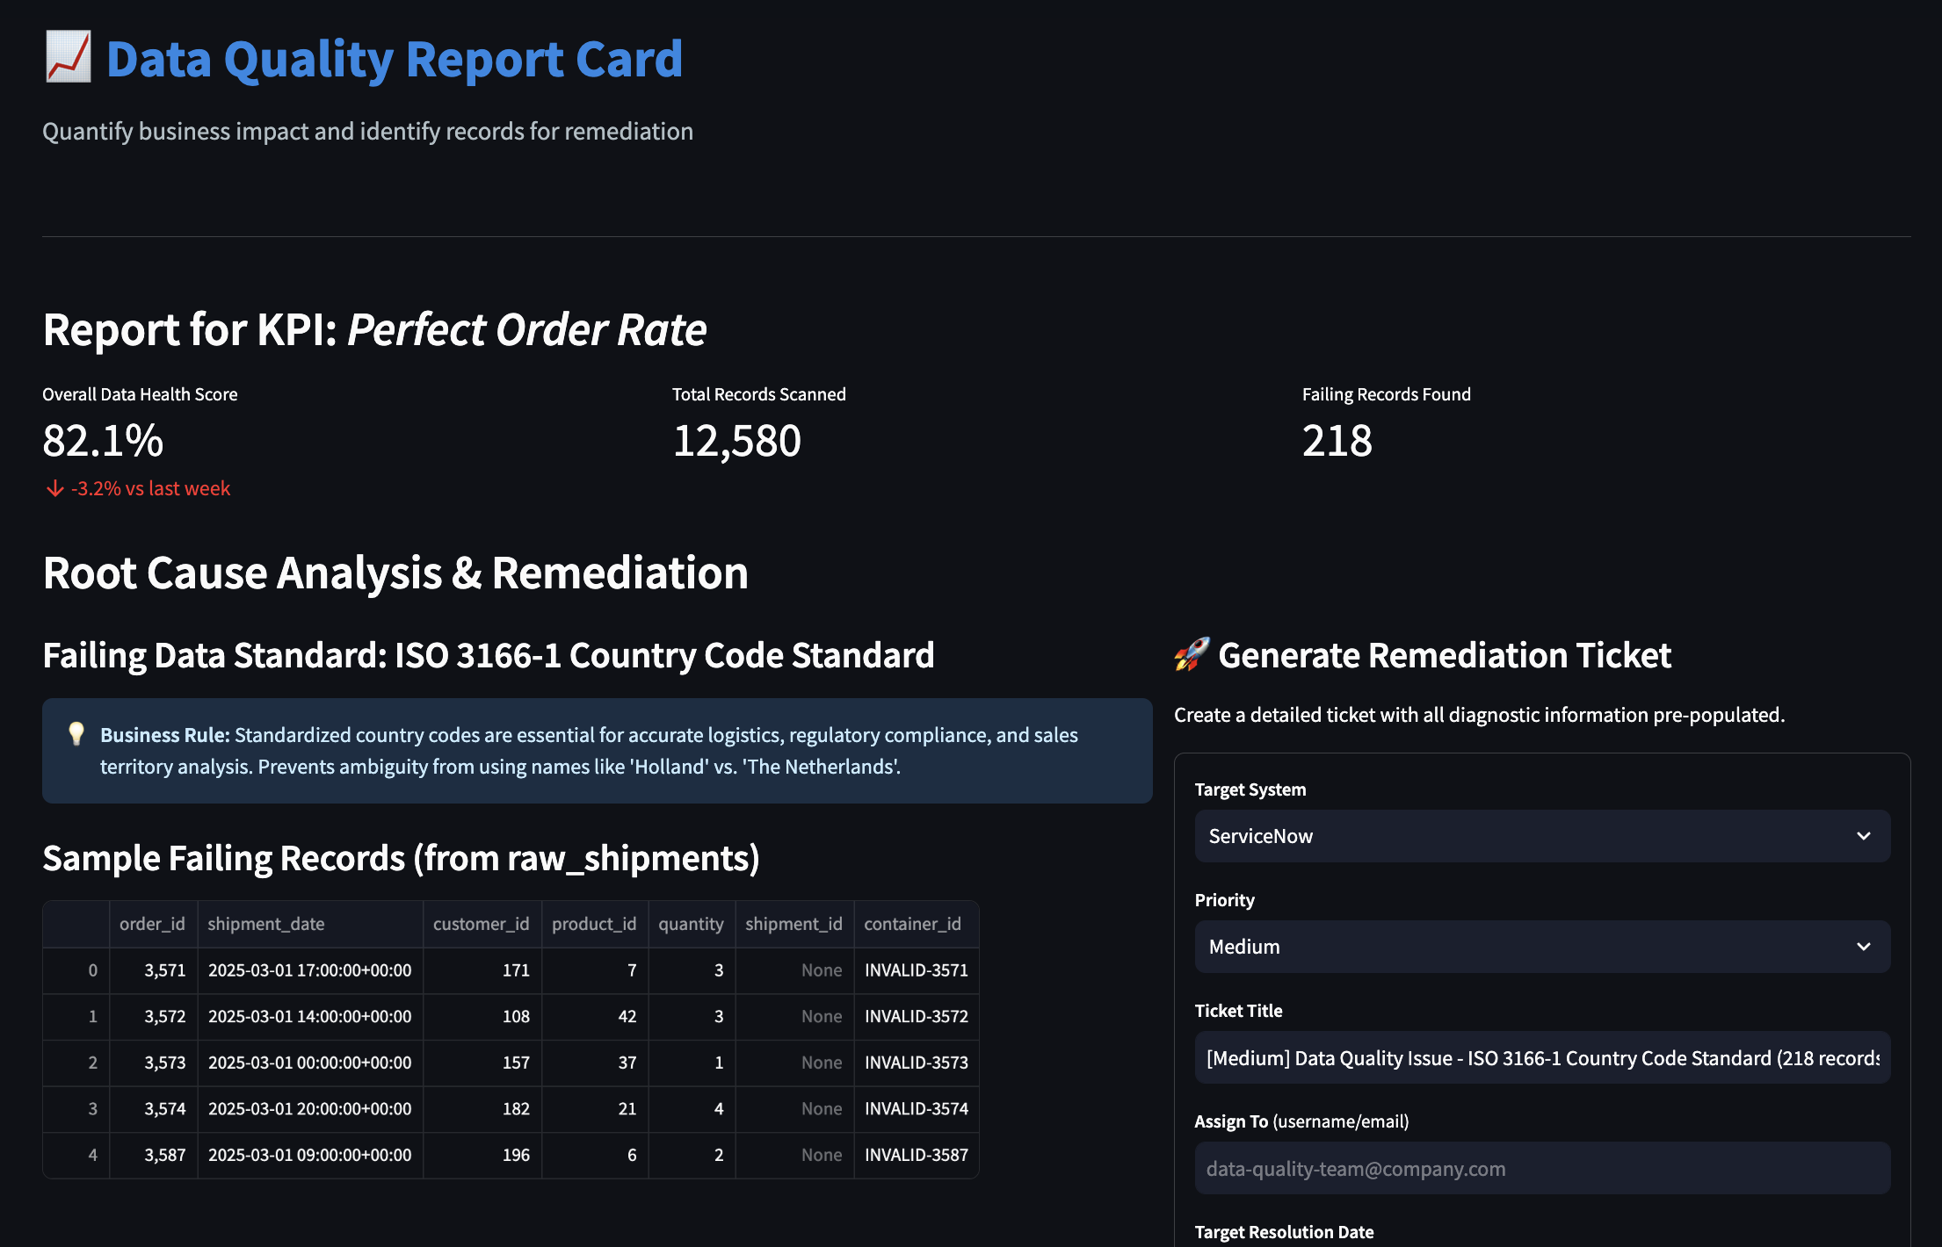
Task: Click the Failing Data Standard heading
Action: click(489, 655)
